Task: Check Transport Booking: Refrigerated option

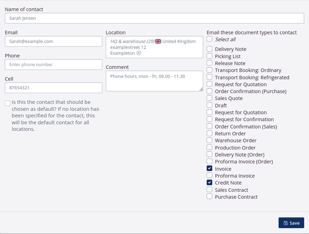Action: [x=209, y=77]
